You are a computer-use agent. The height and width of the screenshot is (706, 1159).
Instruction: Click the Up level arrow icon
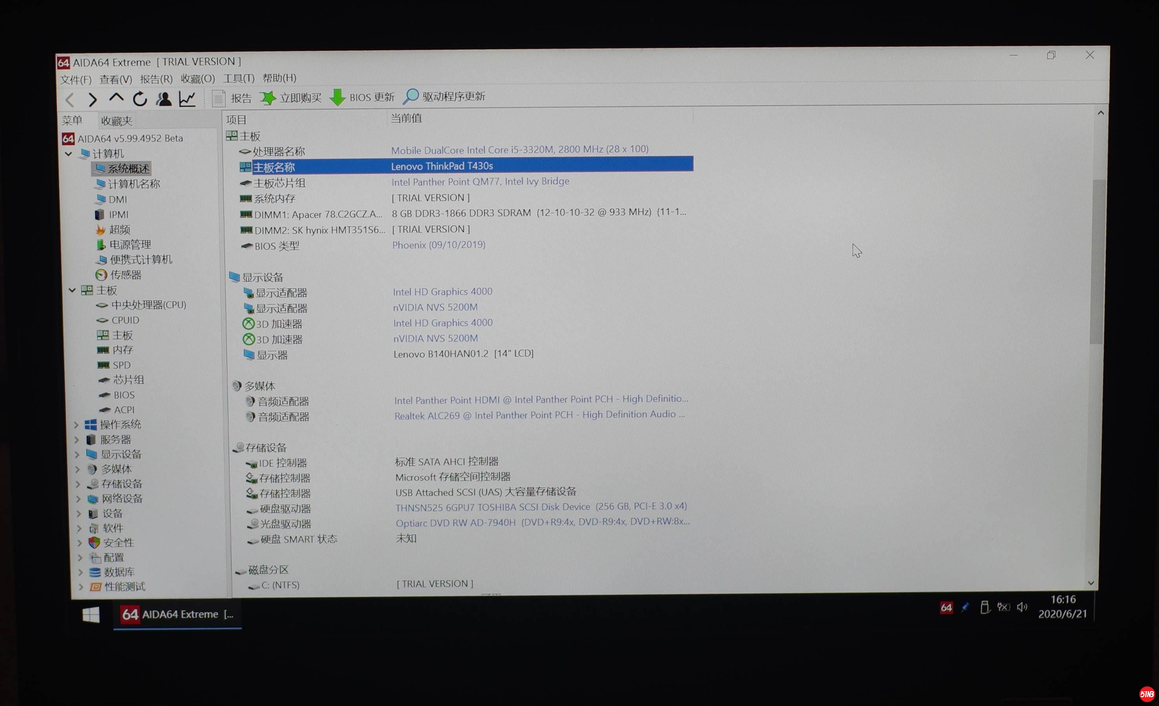click(116, 98)
